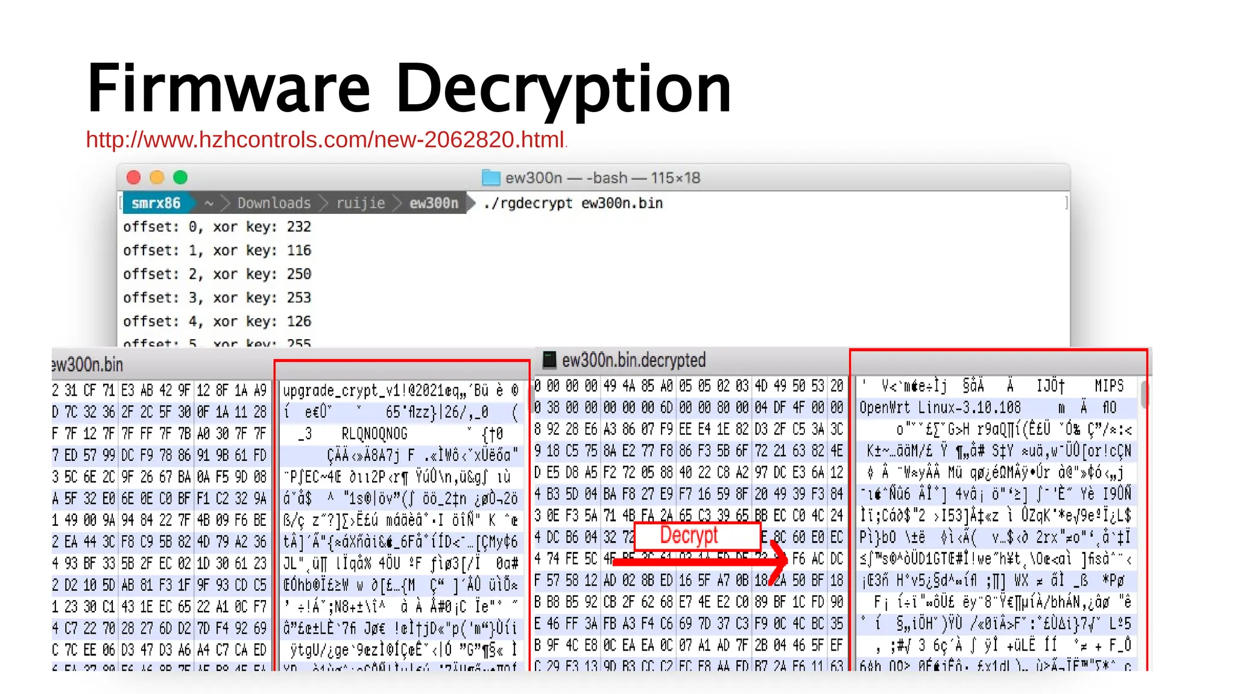The image size is (1235, 694).
Task: Select the line 'offset: 2, xor key: 250'
Action: point(217,274)
